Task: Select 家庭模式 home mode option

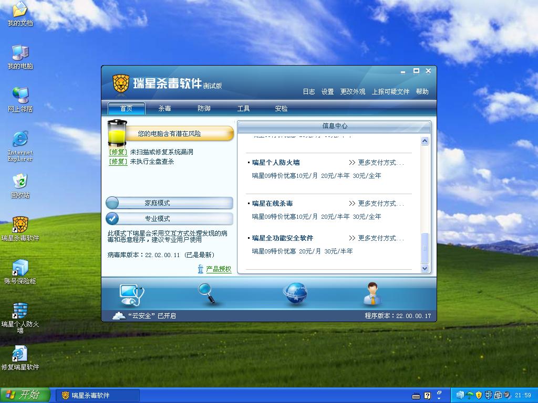Action: point(170,203)
